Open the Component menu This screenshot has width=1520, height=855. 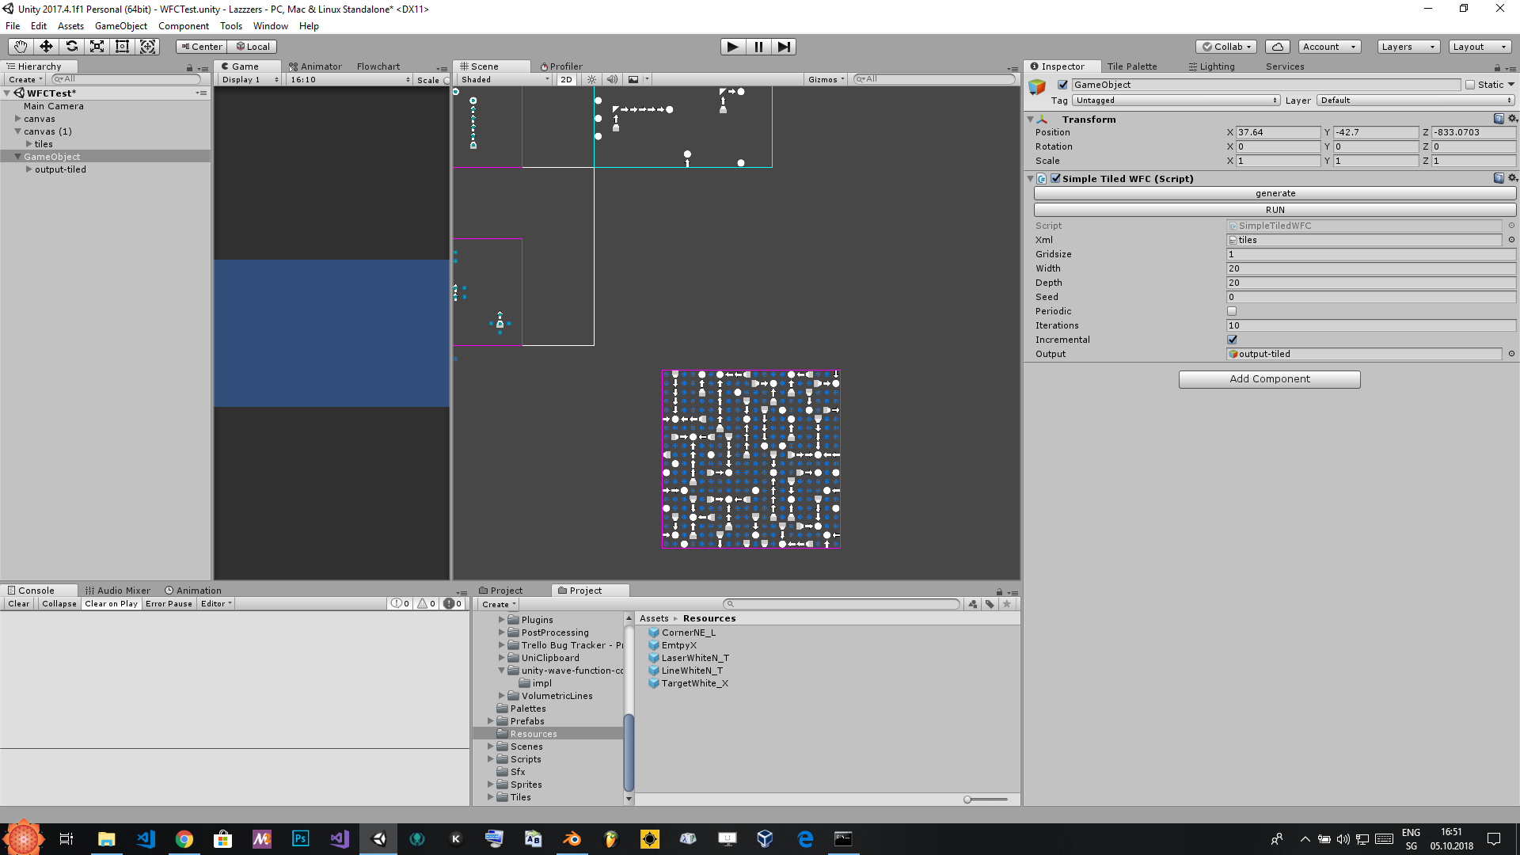184,26
